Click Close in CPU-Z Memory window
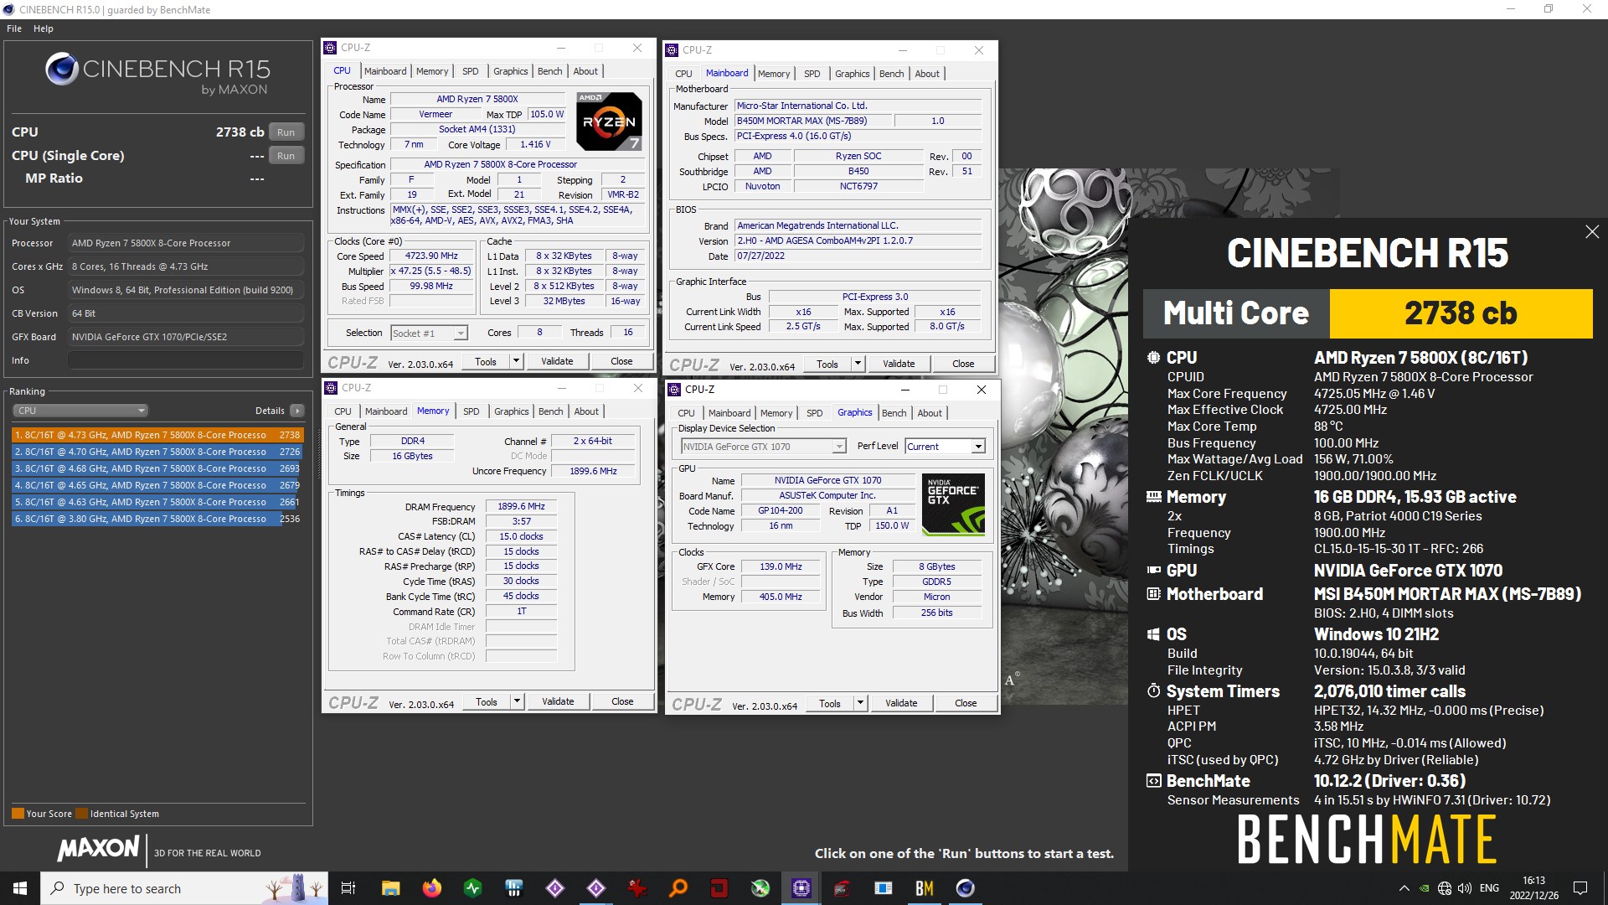 622,701
